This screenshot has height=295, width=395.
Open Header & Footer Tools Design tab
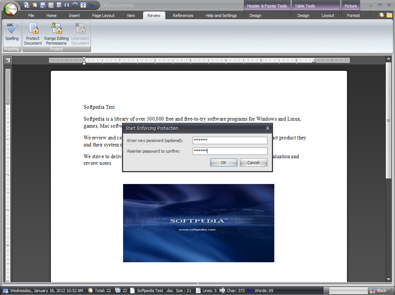[x=255, y=15]
